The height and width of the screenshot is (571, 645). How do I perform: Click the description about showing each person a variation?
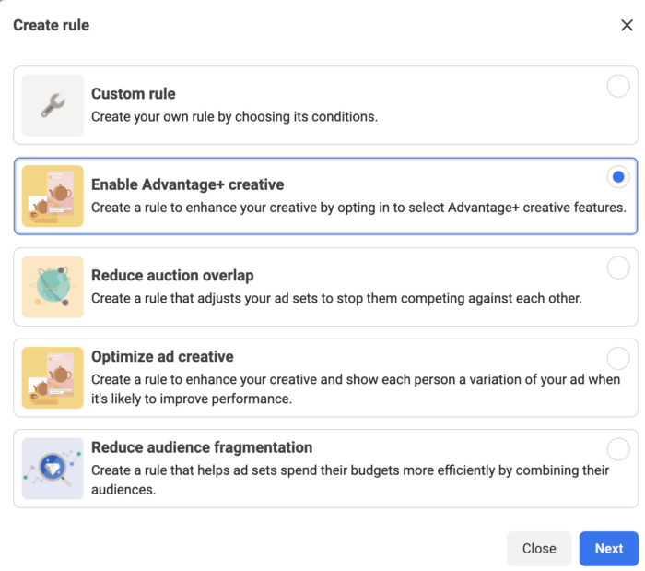(356, 389)
